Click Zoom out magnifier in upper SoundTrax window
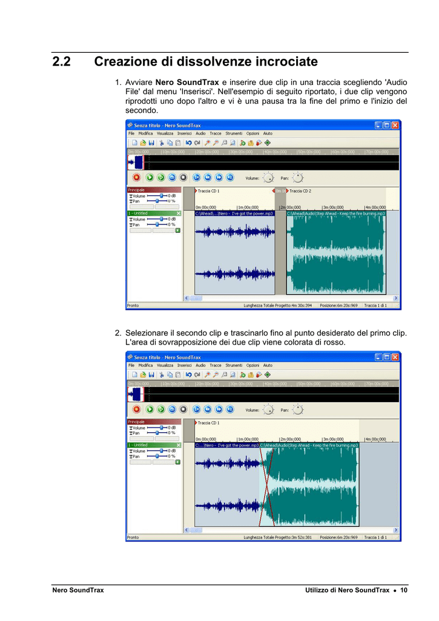439x621 pixels. point(216,143)
